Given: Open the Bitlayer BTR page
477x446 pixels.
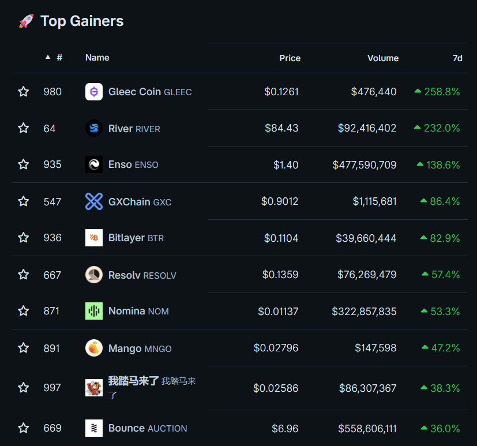Looking at the screenshot, I should tap(136, 238).
